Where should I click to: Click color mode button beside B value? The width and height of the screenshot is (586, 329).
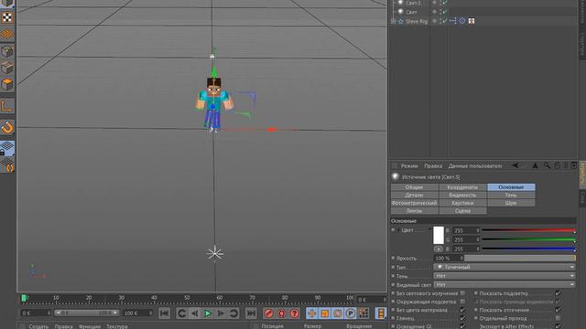(439, 249)
